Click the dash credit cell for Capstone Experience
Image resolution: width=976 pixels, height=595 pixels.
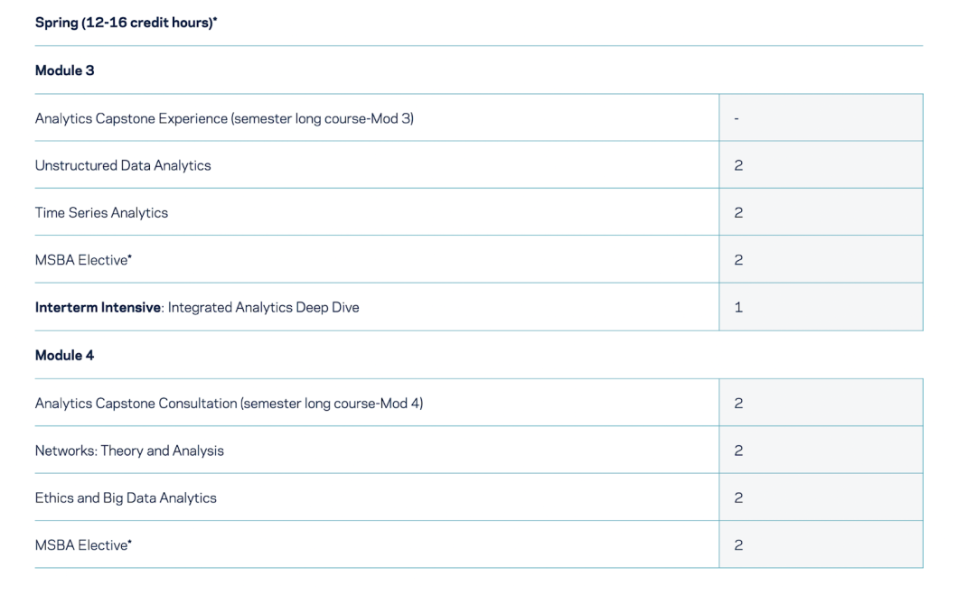[x=737, y=118]
